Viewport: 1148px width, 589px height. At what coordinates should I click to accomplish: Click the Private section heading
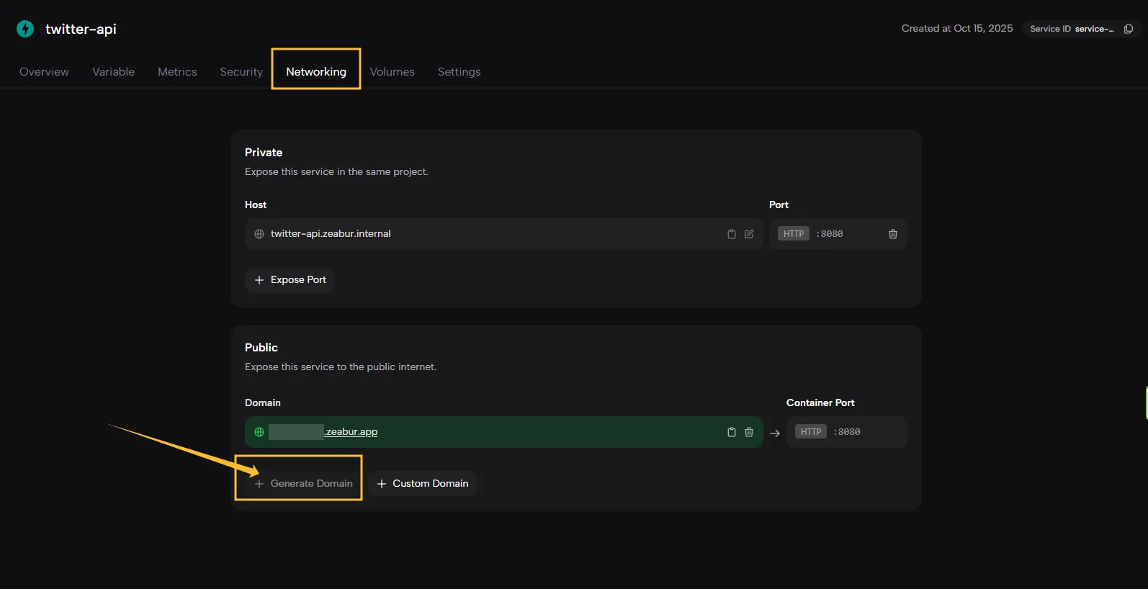tap(264, 153)
